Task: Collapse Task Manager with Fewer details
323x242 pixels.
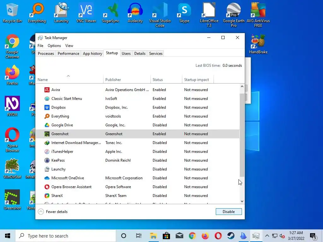Action: tap(53, 212)
